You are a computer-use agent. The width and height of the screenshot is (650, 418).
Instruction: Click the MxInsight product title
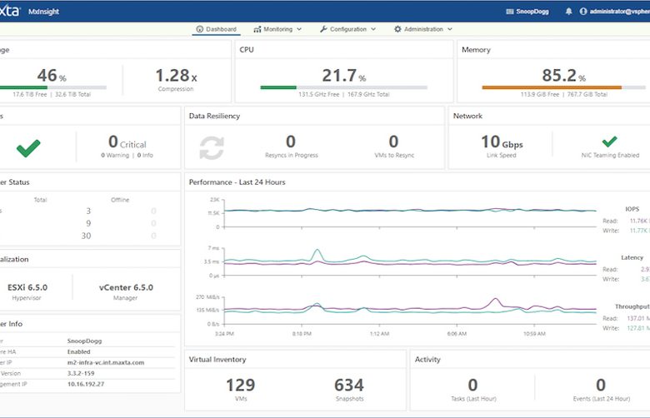[43, 12]
